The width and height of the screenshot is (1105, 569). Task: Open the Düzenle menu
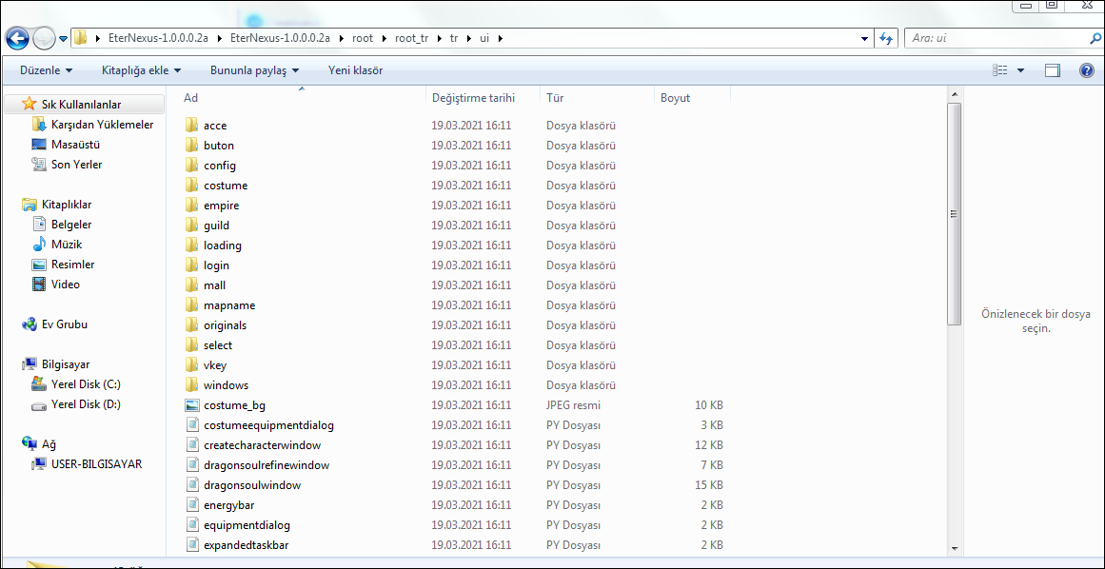pyautogui.click(x=46, y=70)
